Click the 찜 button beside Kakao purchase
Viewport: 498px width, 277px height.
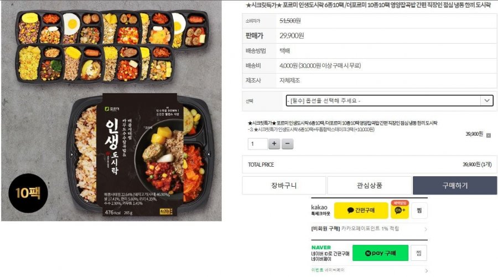point(419,210)
